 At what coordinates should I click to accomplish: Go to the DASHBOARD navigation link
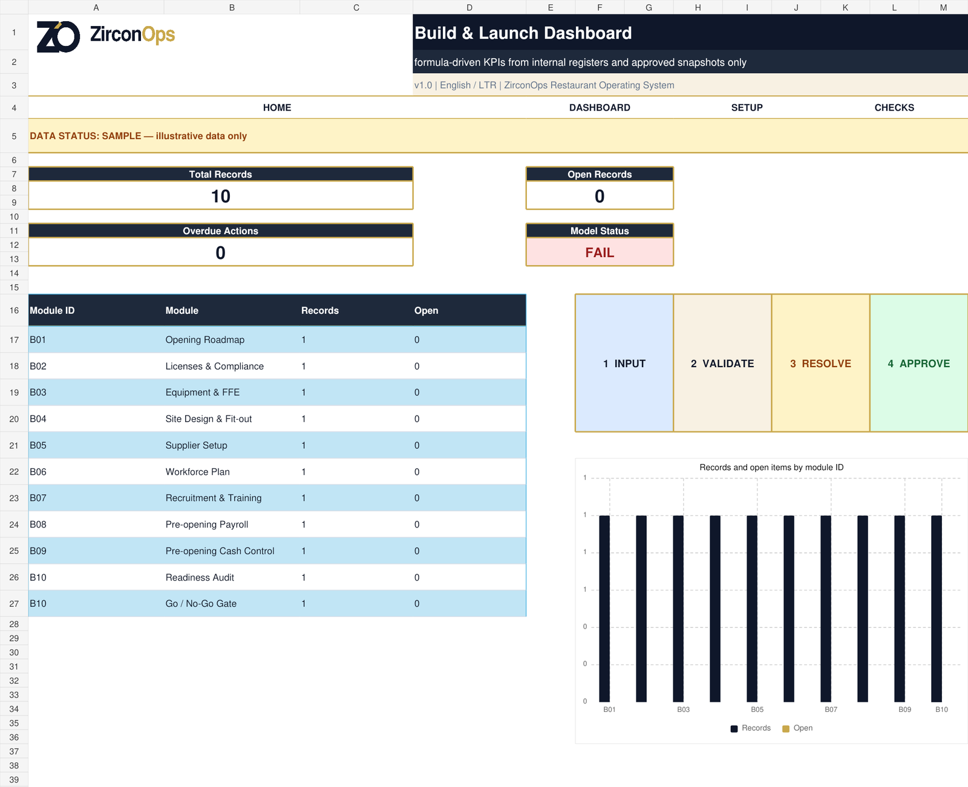pos(600,108)
